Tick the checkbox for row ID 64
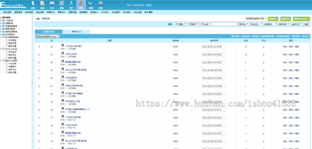This screenshot has width=312, height=149. [x=39, y=62]
